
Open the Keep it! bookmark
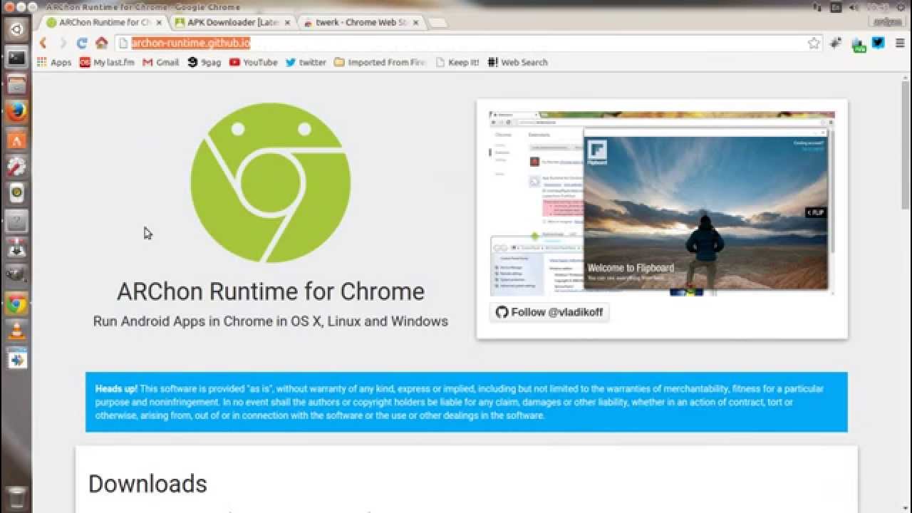[457, 62]
